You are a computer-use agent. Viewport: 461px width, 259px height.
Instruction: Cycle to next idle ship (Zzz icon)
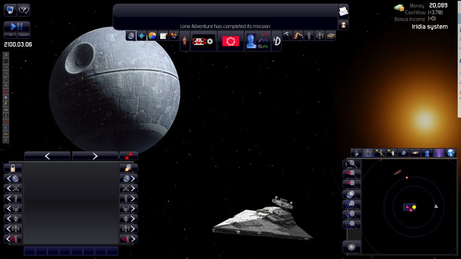(128, 239)
